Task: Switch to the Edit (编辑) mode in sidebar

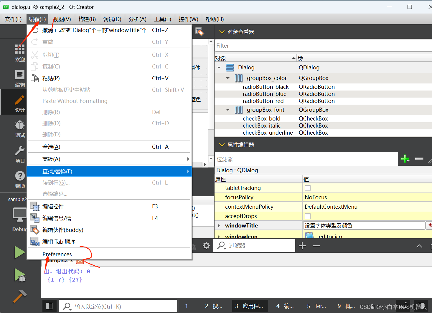Action: click(x=20, y=78)
